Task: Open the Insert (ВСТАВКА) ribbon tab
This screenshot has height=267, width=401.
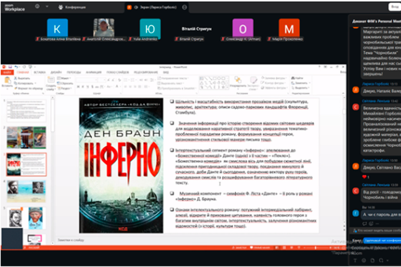Action: pos(40,72)
